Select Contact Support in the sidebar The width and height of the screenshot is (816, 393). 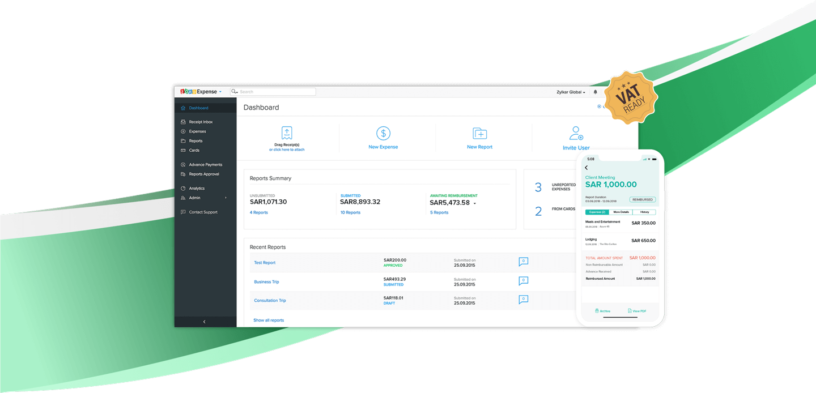203,212
